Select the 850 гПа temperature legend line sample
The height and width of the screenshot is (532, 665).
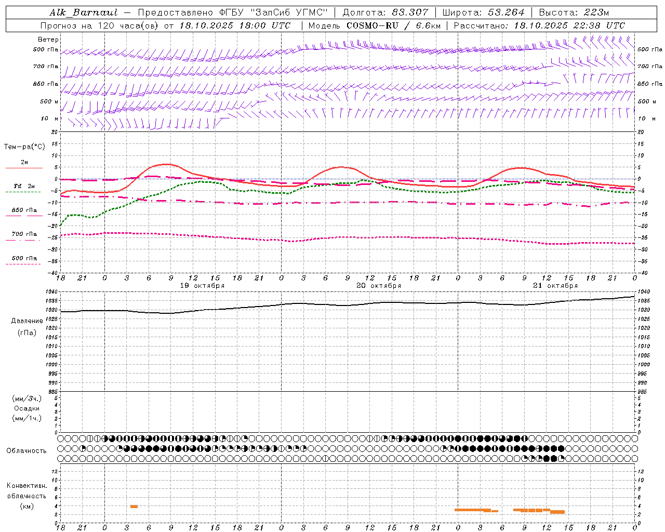click(x=24, y=216)
